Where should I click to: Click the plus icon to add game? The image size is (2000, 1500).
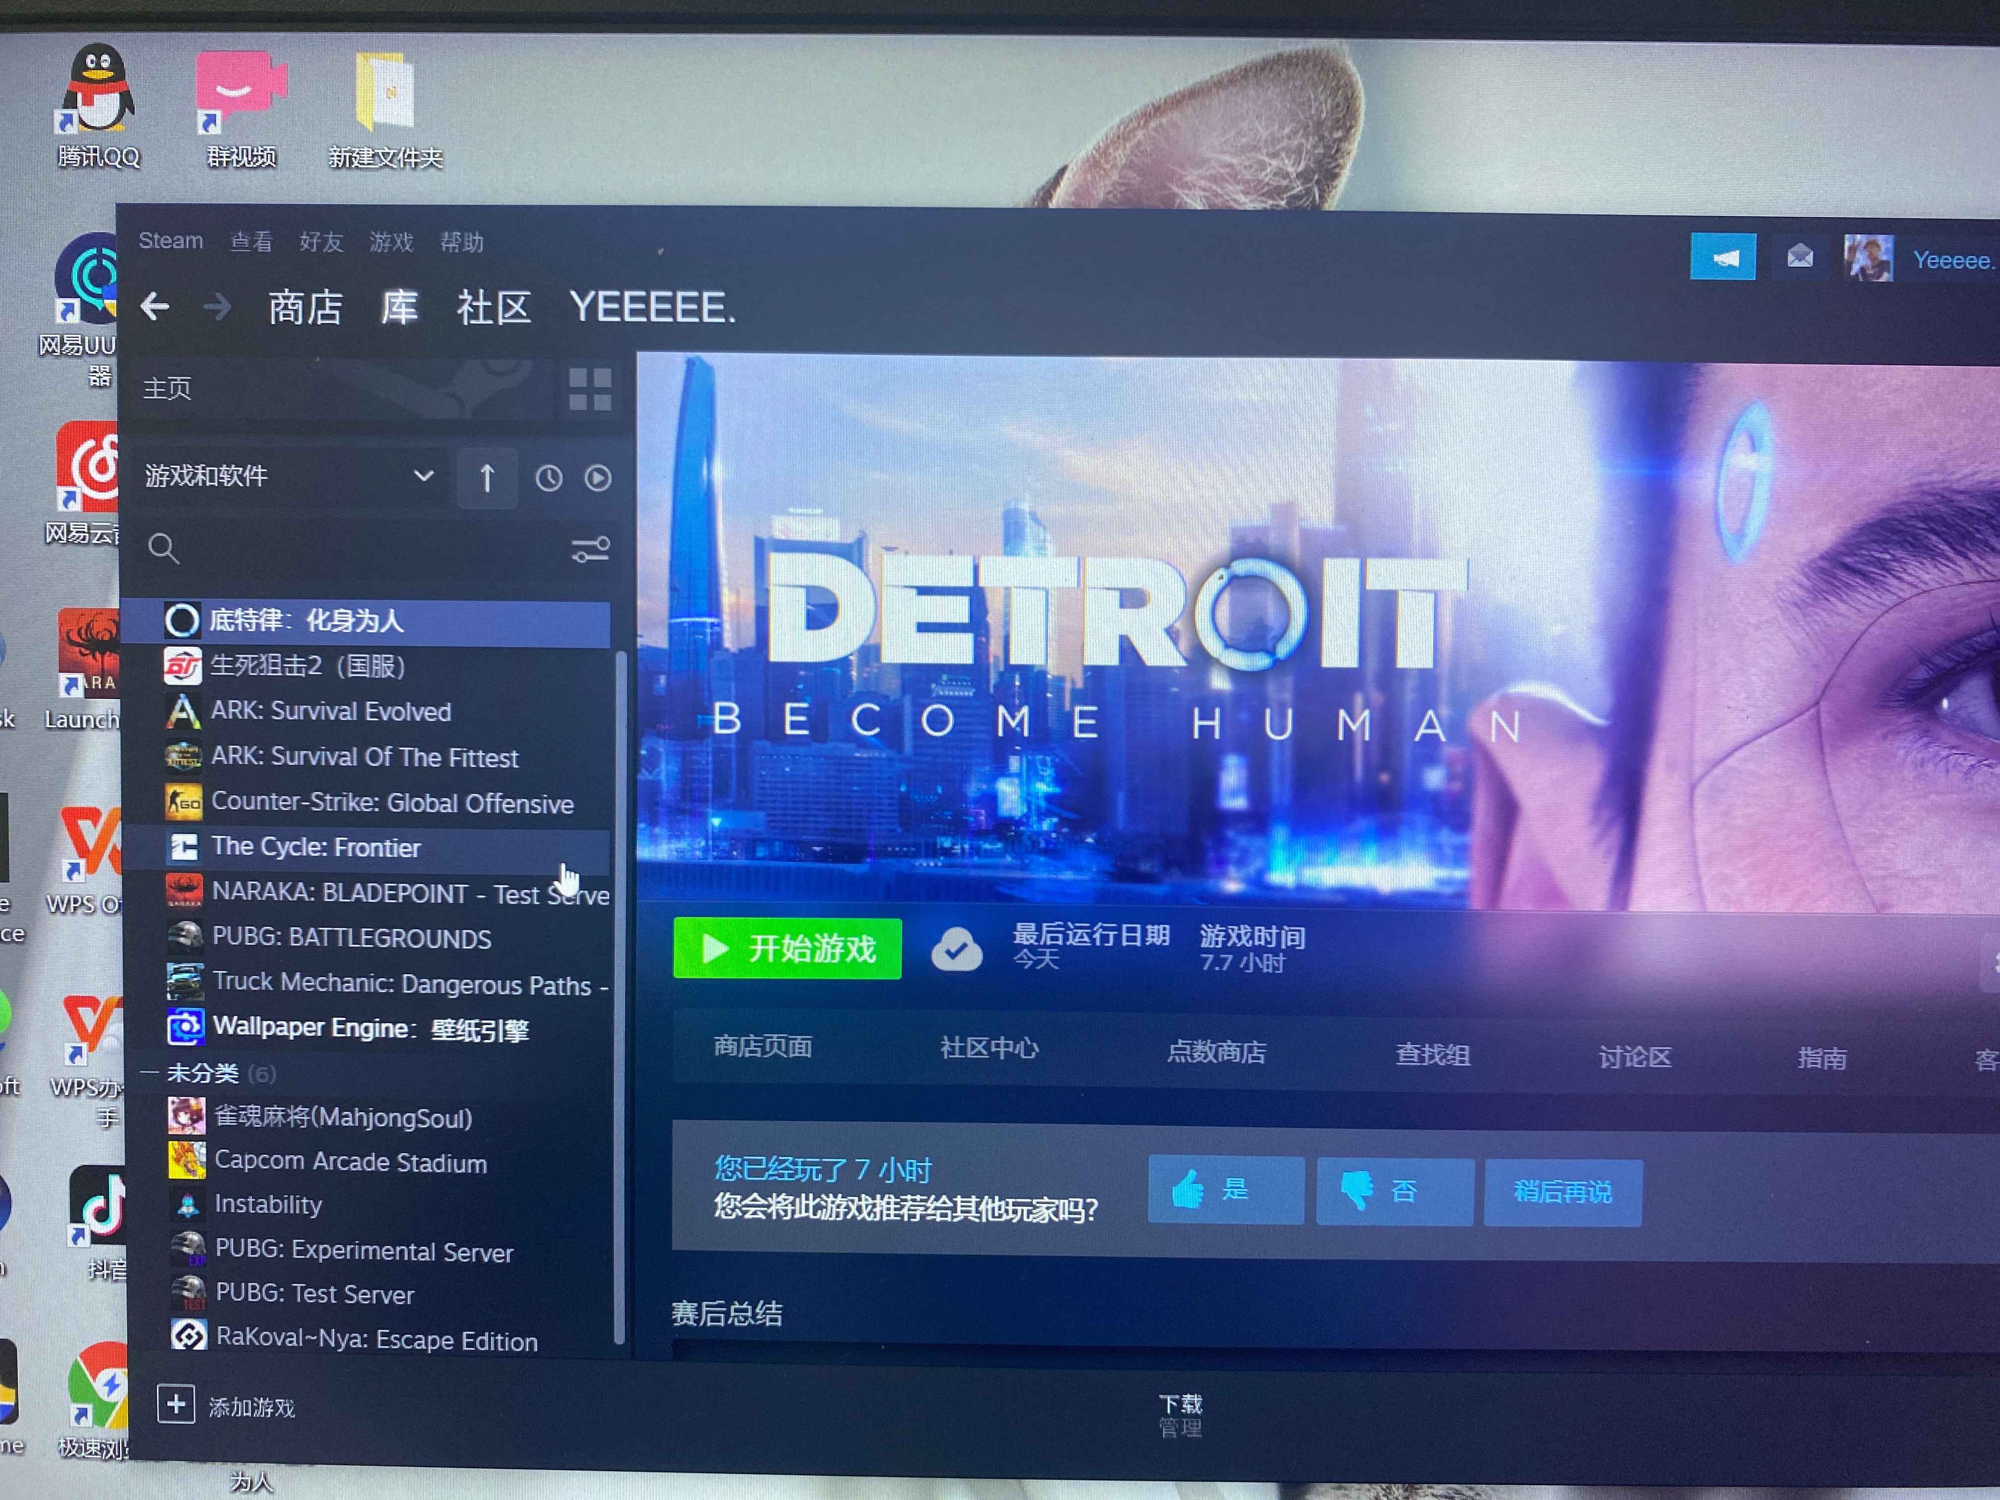coord(176,1404)
